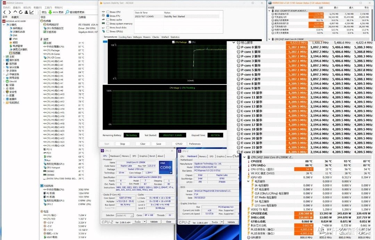Click the 驱动程序更新 magnifier icon
This screenshot has width=375, height=240.
[x=67, y=12]
